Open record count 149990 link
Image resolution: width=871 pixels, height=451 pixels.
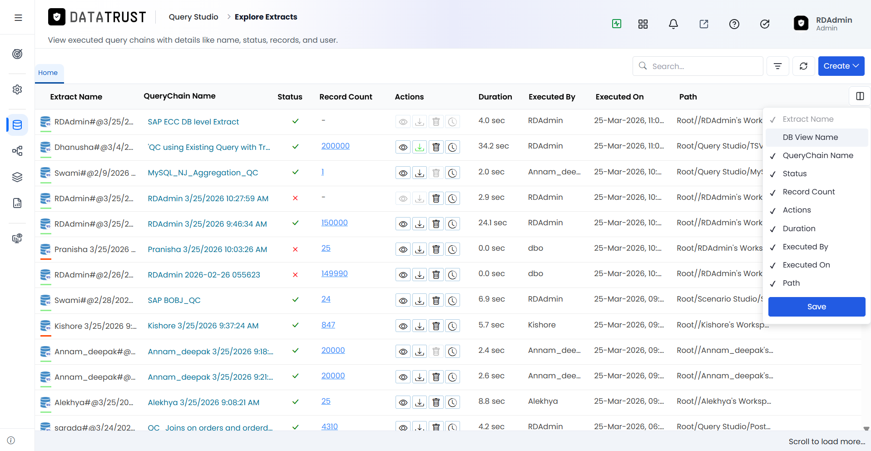click(334, 273)
